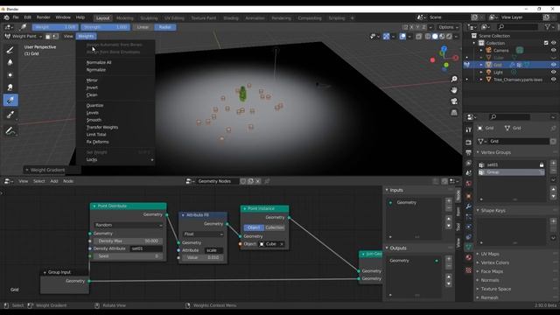Adjust the Weight slider in tool header
This screenshot has height=315, width=560.
click(x=55, y=27)
